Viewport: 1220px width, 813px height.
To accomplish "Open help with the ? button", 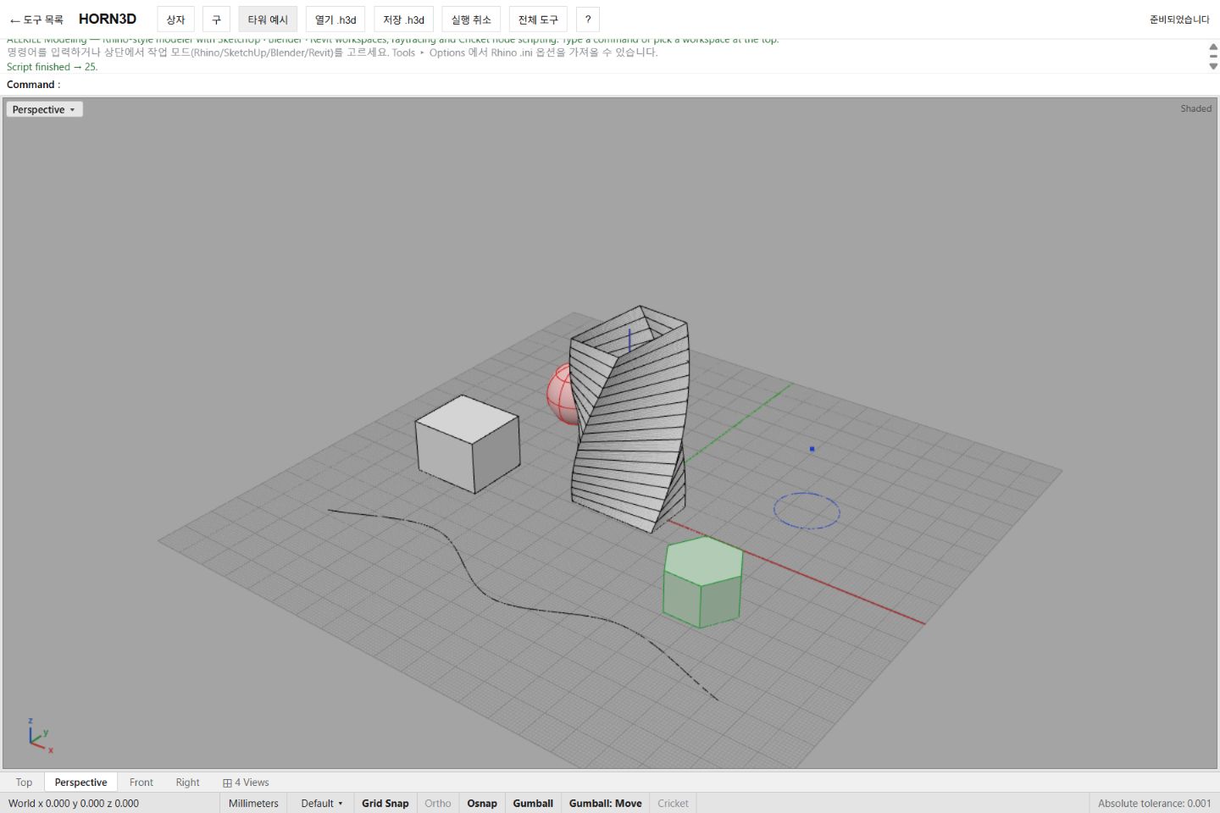I will click(588, 19).
